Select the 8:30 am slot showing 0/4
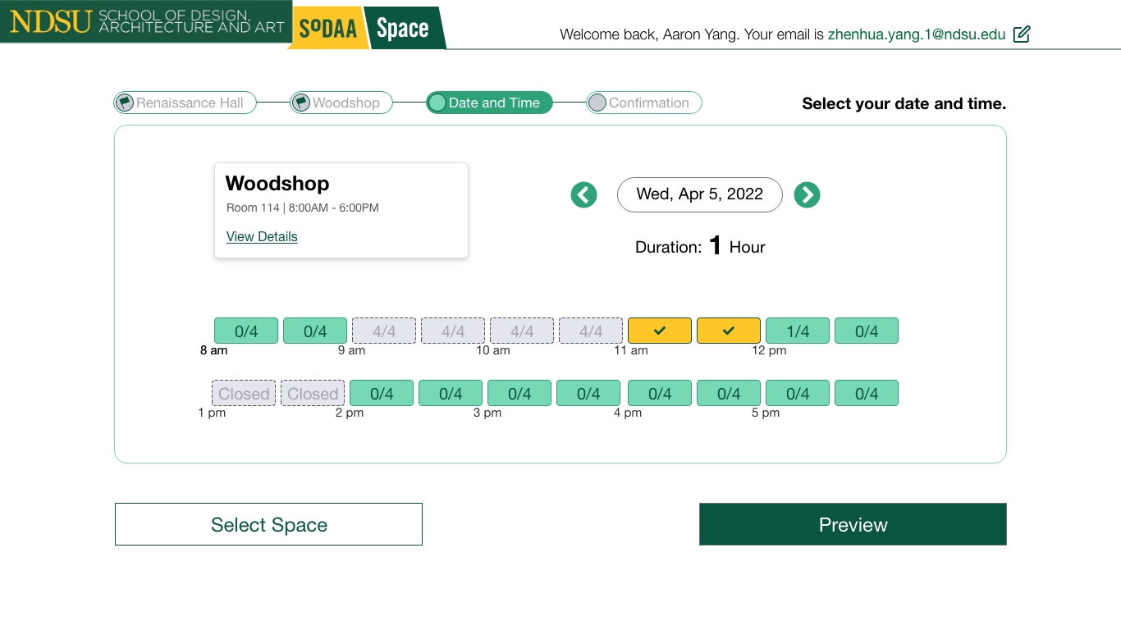Screen dimensions: 1121x630 pos(315,331)
